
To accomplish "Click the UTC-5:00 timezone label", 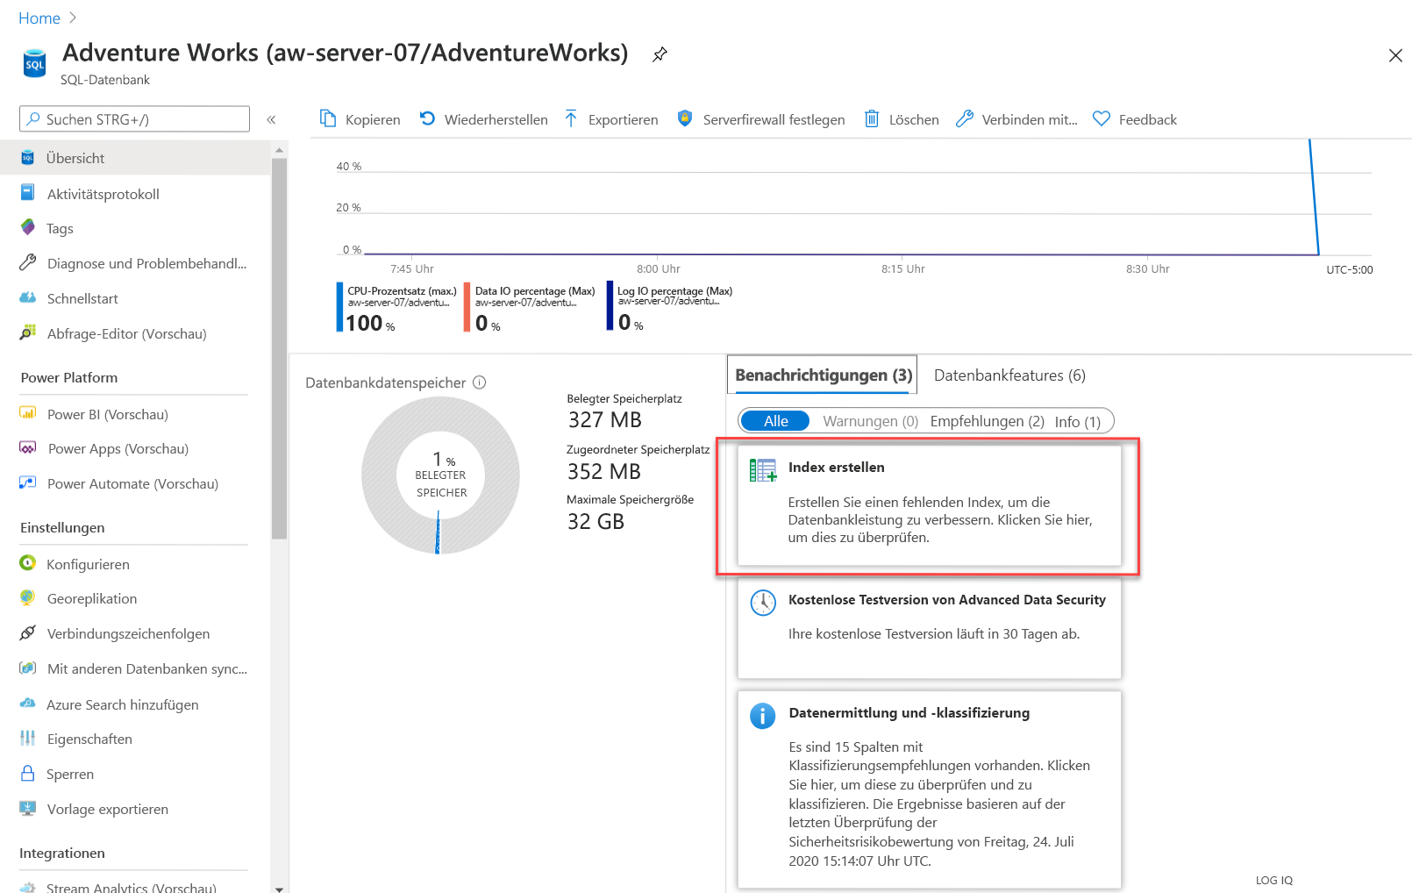I will click(1349, 269).
